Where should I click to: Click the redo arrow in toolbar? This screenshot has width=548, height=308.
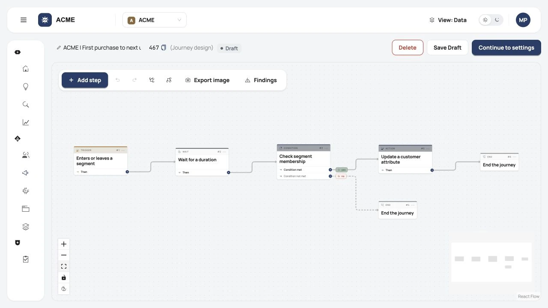click(x=134, y=80)
